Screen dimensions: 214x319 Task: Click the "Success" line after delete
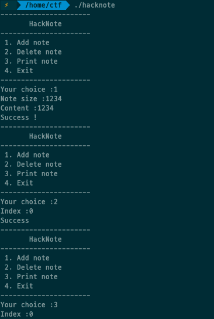coord(15,220)
